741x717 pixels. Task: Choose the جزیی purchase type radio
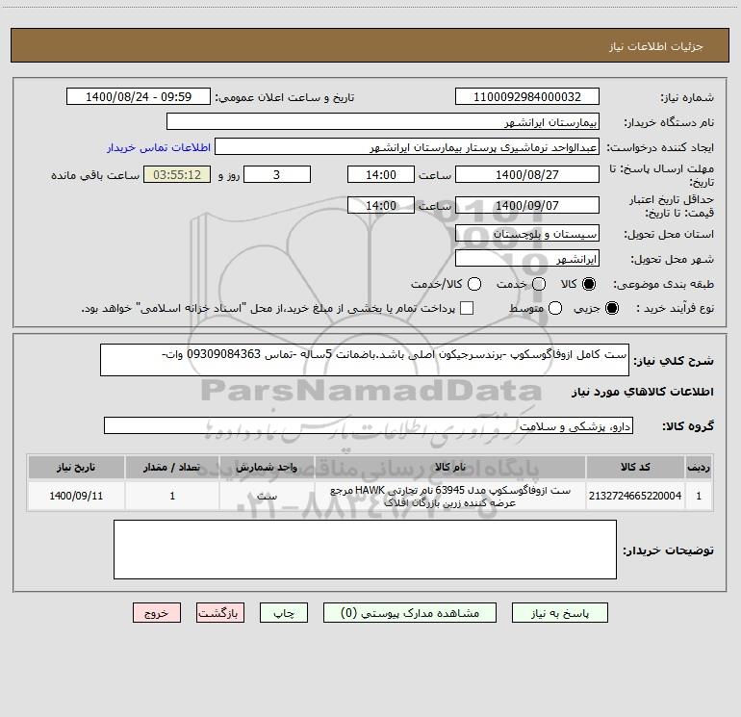tap(612, 308)
